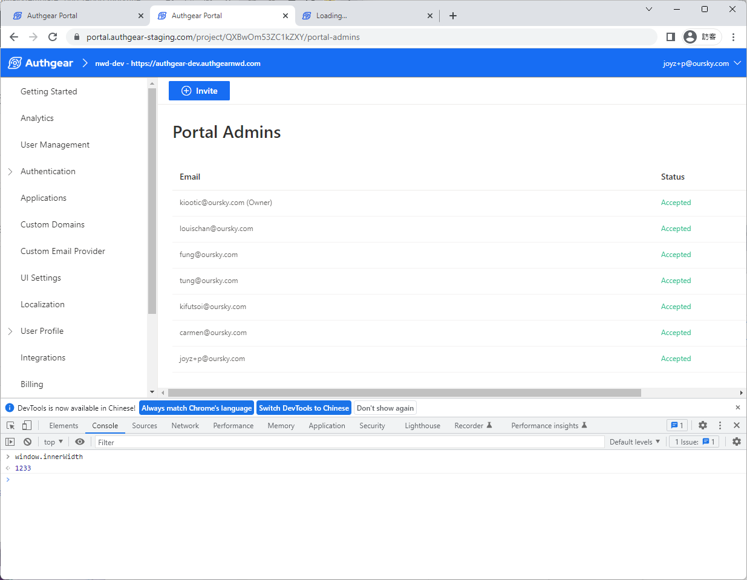Viewport: 747px width, 580px height.
Task: Open Analytics in sidebar
Action: point(37,118)
